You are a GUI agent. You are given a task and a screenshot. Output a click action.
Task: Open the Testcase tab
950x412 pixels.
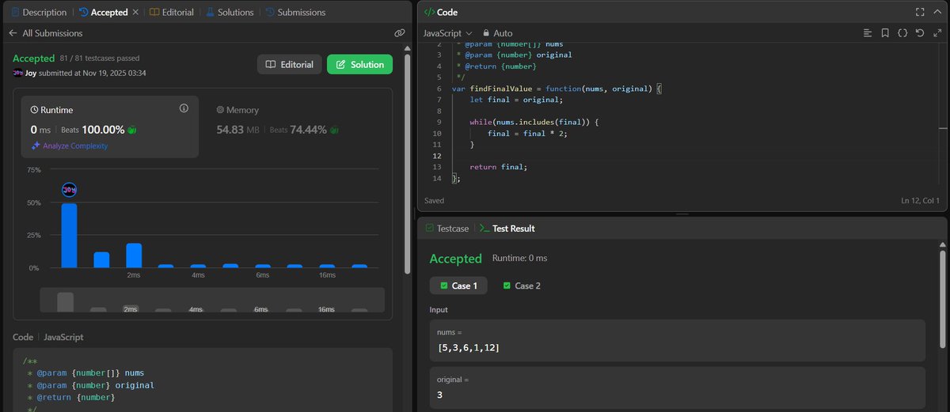446,229
